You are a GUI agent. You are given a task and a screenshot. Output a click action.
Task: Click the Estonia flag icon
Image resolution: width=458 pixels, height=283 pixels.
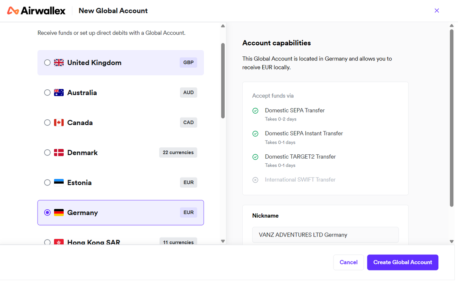tap(59, 183)
